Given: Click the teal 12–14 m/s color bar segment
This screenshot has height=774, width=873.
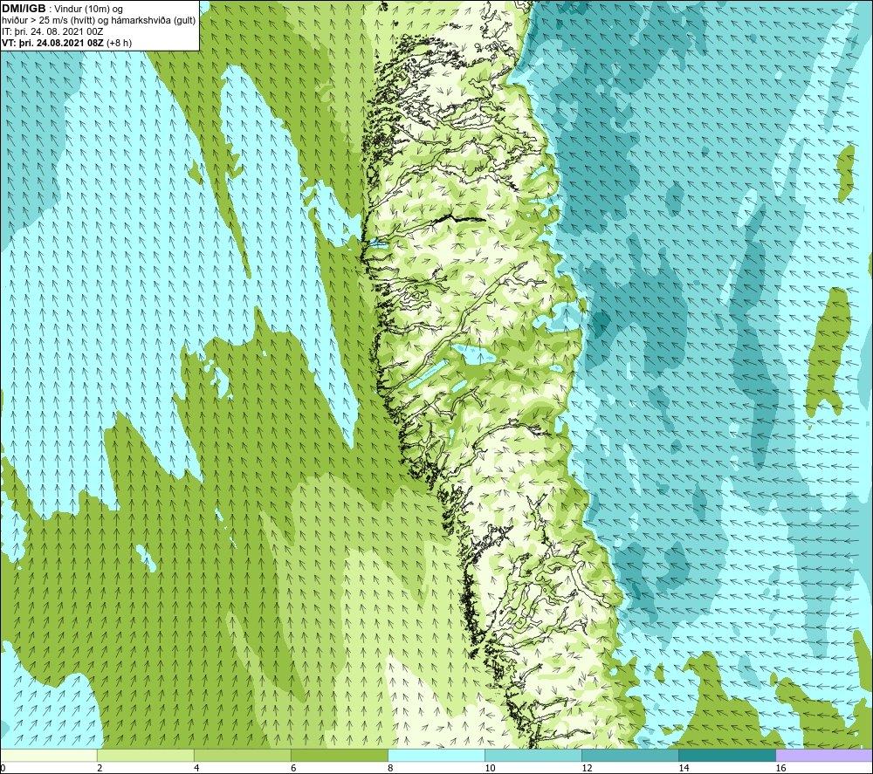Looking at the screenshot, I should [630, 755].
